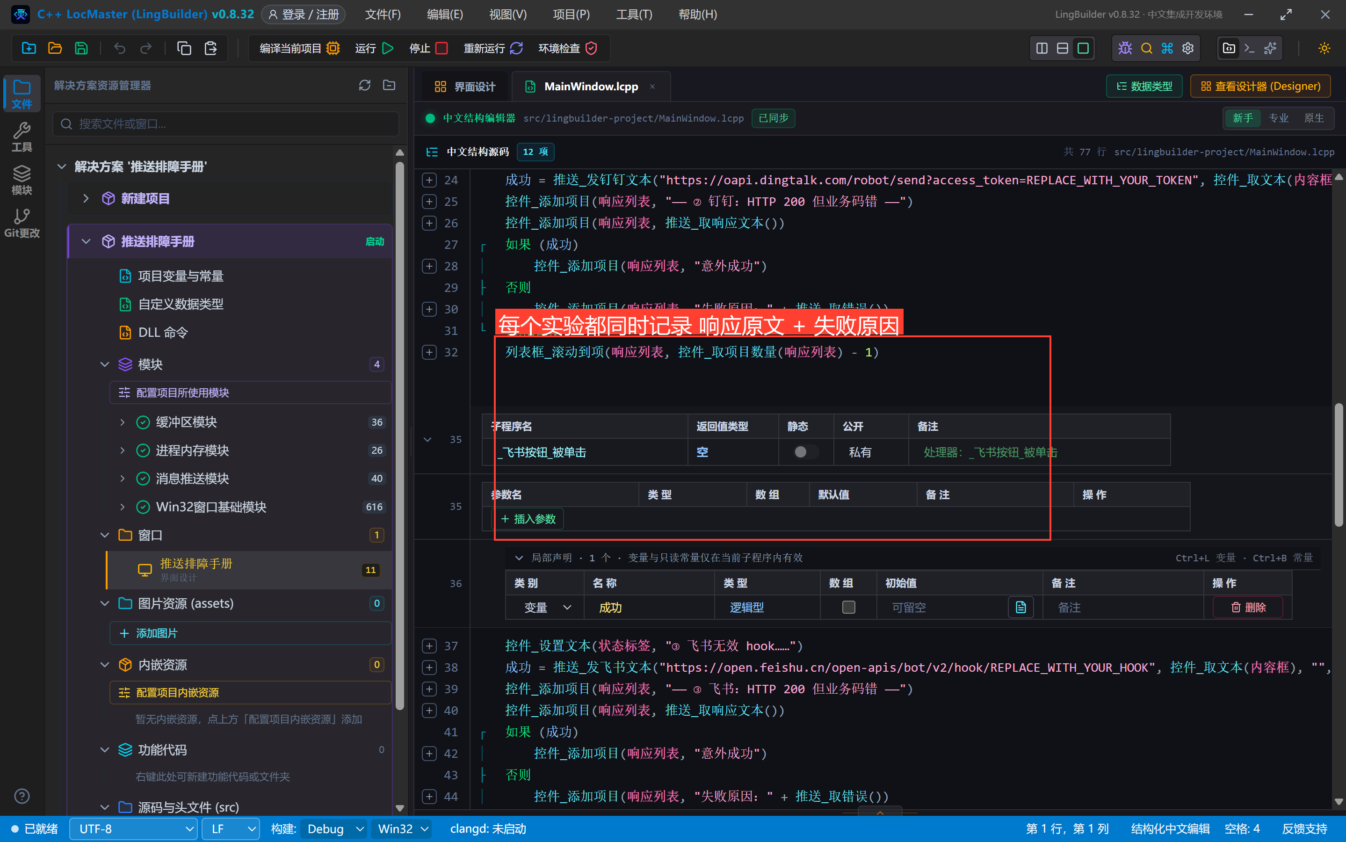Screen dimensions: 1346x842
Task: Open the 工具 sidebar panel
Action: click(x=22, y=137)
